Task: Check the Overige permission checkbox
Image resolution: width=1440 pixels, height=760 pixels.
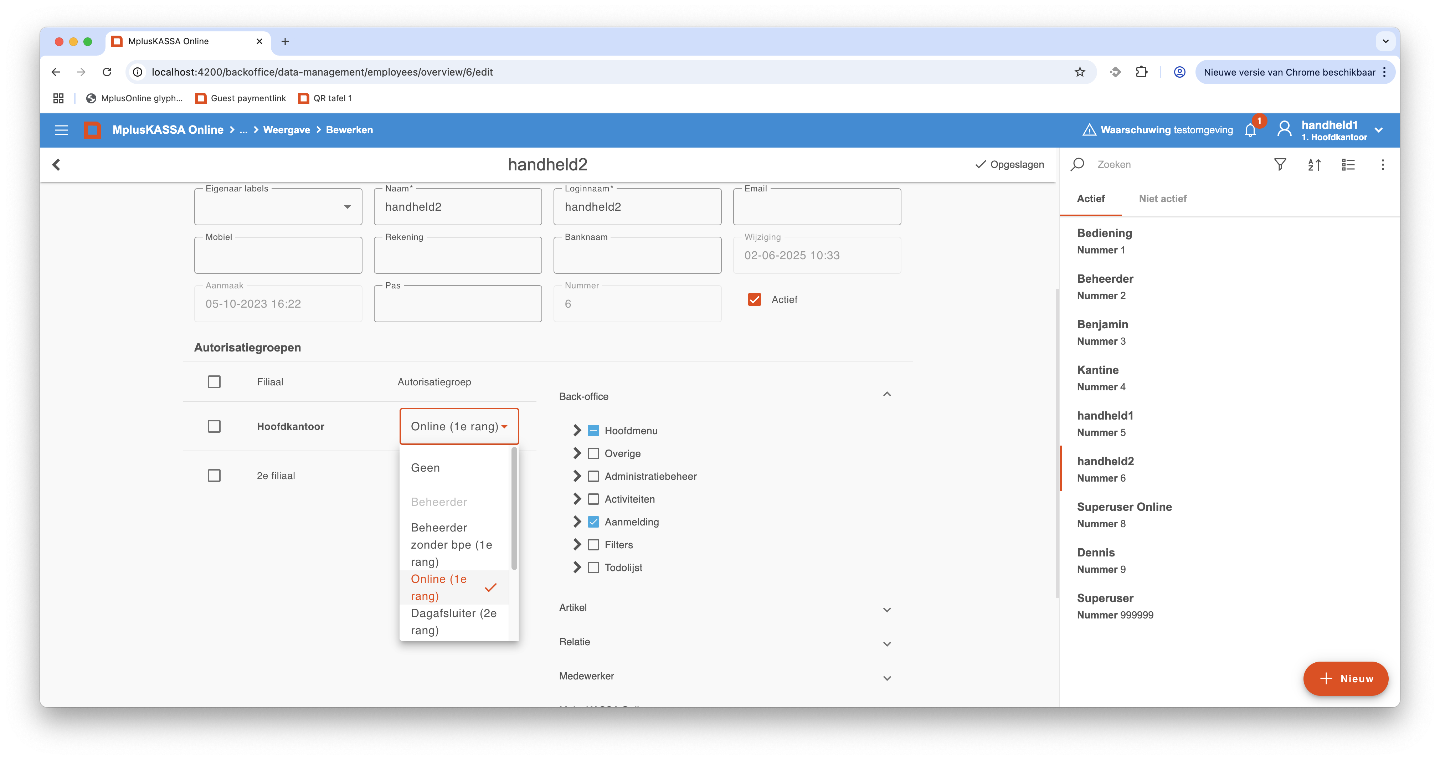Action: (594, 453)
